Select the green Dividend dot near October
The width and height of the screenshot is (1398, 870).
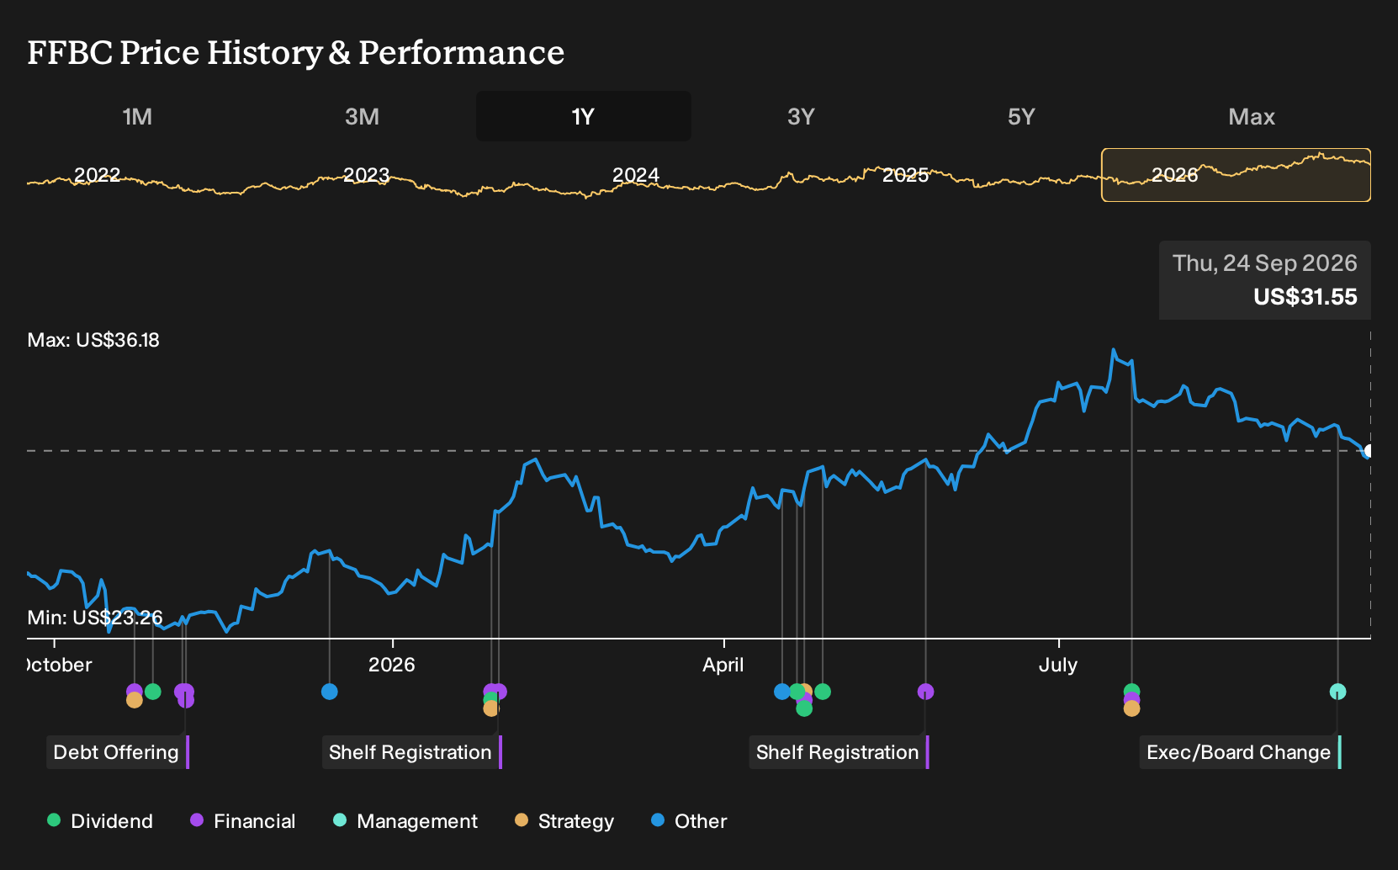point(152,692)
